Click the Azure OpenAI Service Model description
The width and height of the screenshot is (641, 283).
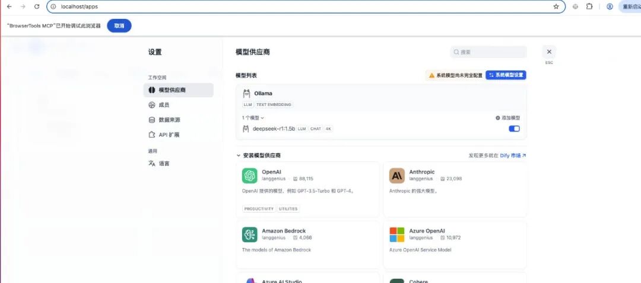click(x=420, y=250)
